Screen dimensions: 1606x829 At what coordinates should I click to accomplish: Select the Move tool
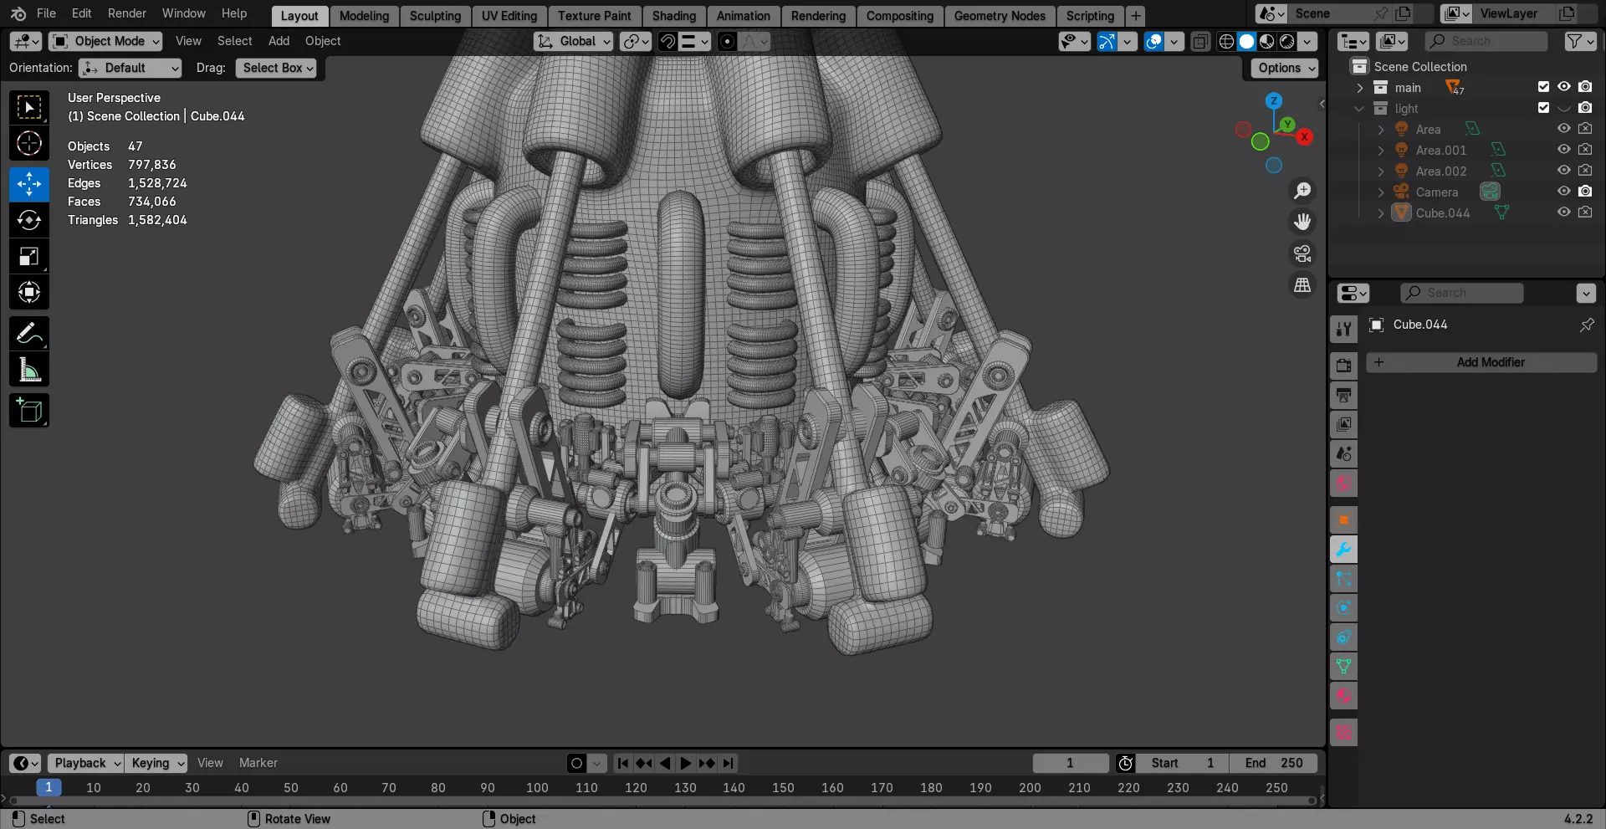pos(29,184)
